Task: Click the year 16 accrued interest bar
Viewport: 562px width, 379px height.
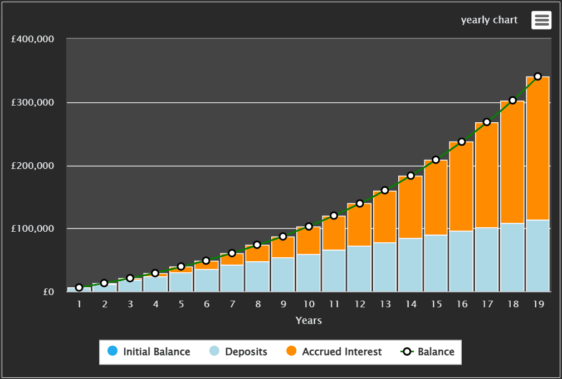Action: [x=461, y=186]
